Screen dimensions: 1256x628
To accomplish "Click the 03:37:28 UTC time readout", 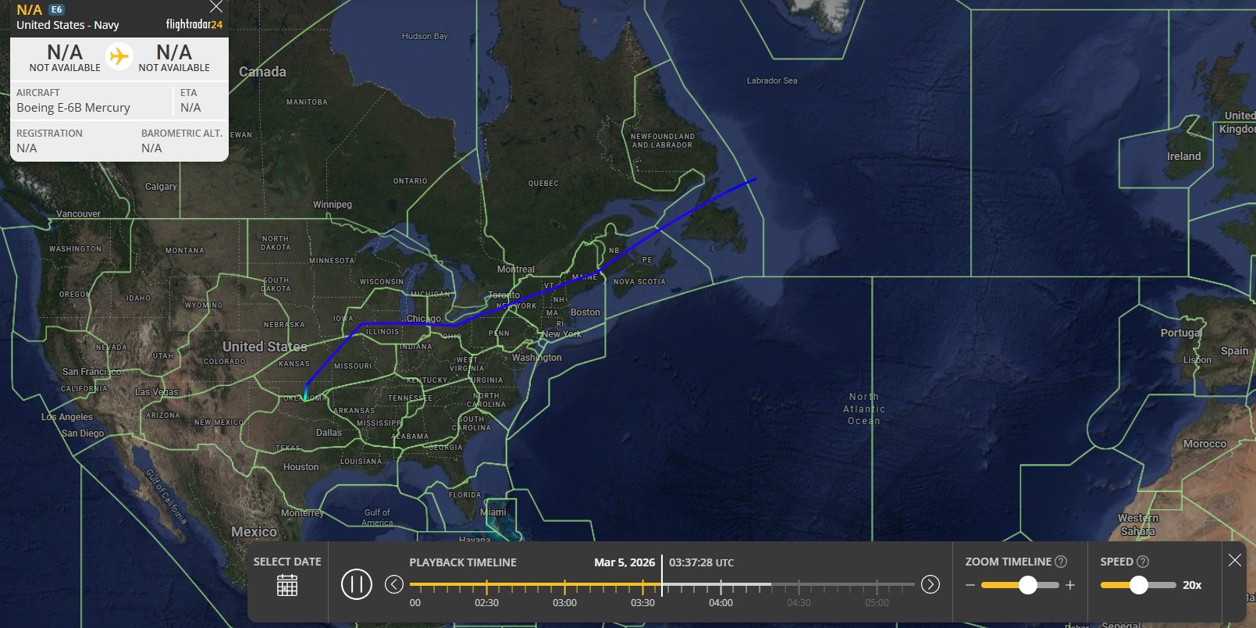I will pos(701,562).
